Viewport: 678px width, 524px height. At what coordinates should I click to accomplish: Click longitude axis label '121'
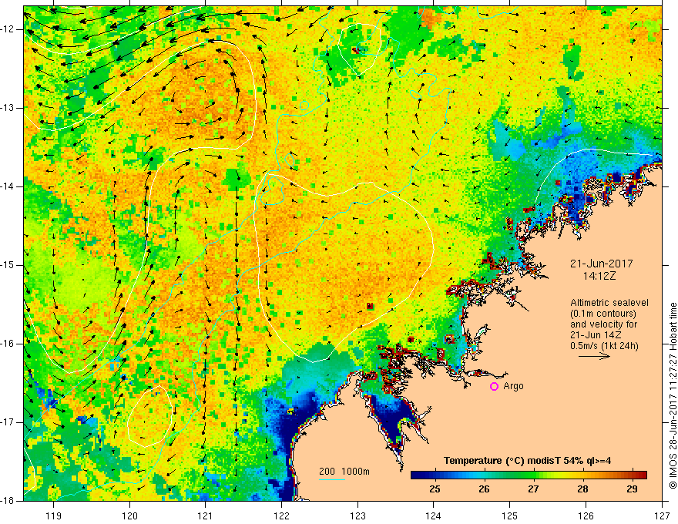tap(206, 516)
